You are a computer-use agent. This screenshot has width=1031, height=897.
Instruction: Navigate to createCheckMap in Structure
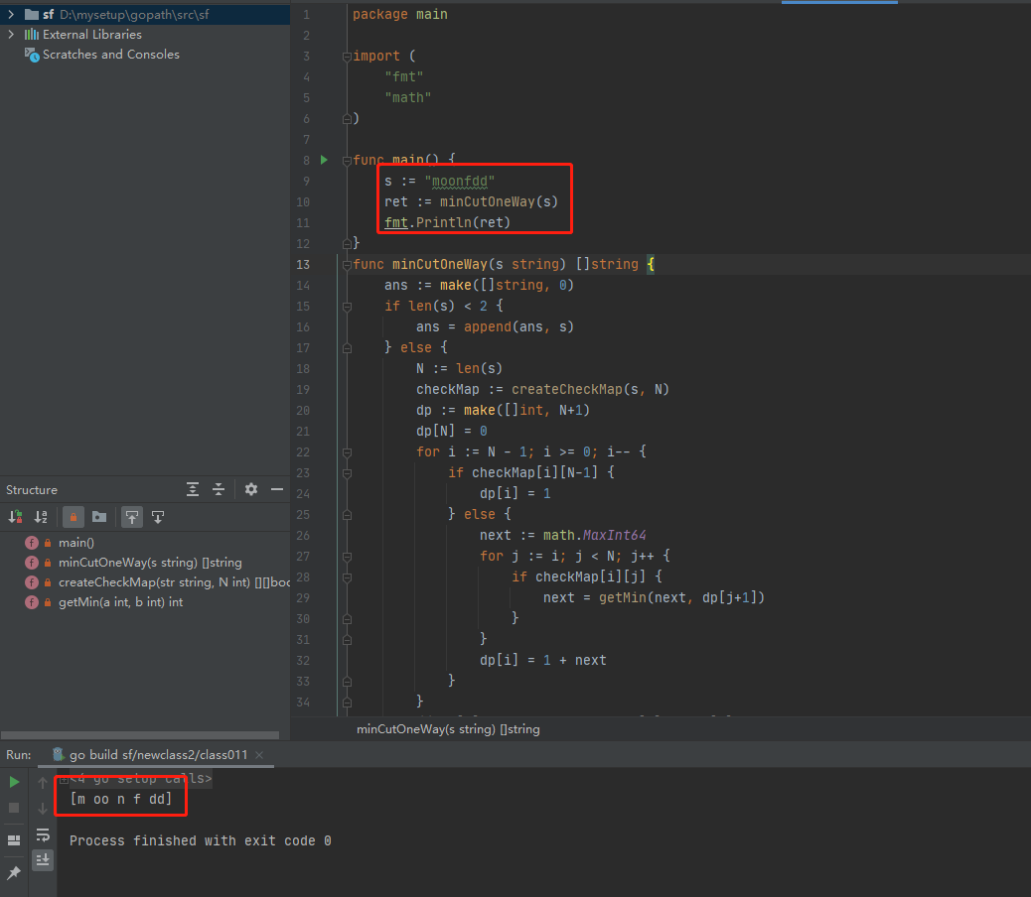[174, 582]
